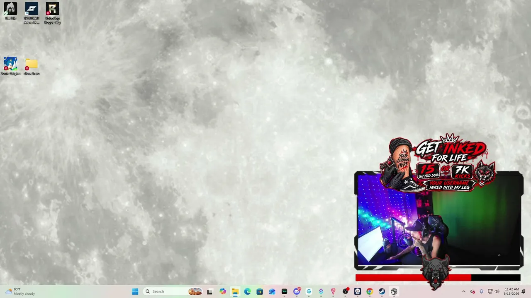Screen dimensions: 531x298
Task: Open Outlook from the taskbar
Action: click(x=272, y=291)
